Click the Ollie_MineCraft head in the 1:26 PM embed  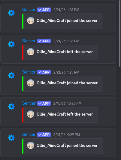click(31, 52)
